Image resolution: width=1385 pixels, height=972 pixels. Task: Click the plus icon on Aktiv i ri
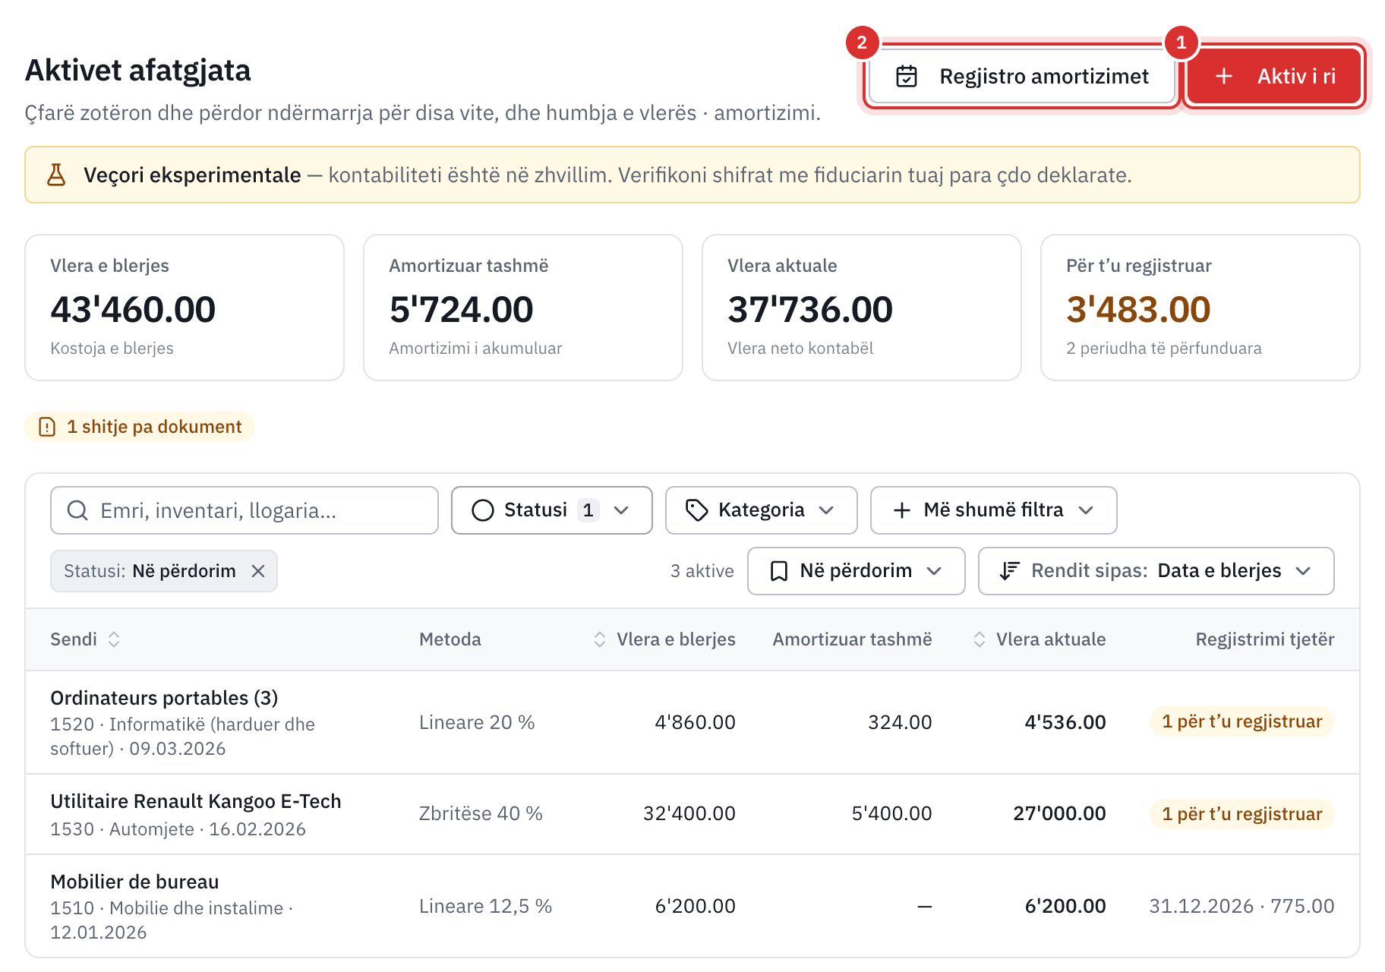1223,76
